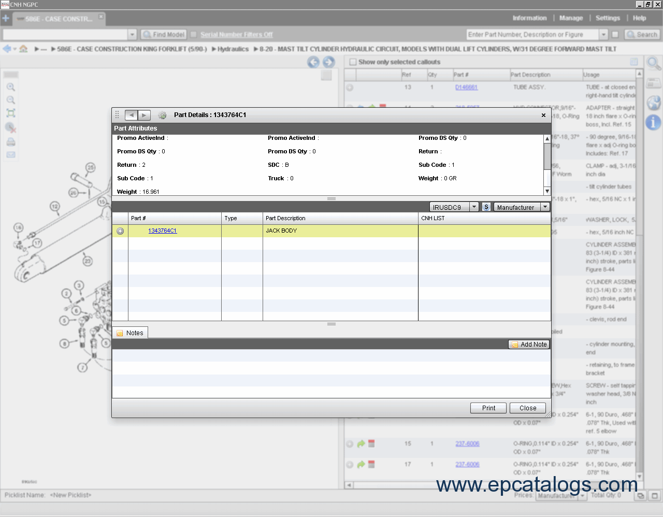This screenshot has height=517, width=663.
Task: Click the blue S icon beside IRUSDC9
Action: [x=486, y=207]
